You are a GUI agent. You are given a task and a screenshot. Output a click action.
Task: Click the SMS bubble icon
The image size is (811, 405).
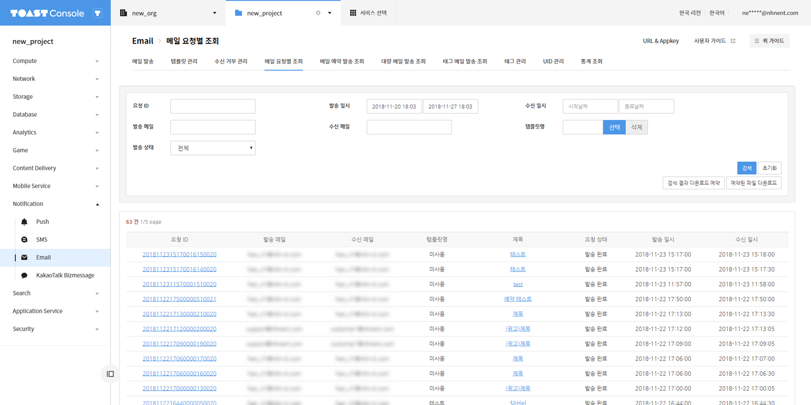coord(24,239)
